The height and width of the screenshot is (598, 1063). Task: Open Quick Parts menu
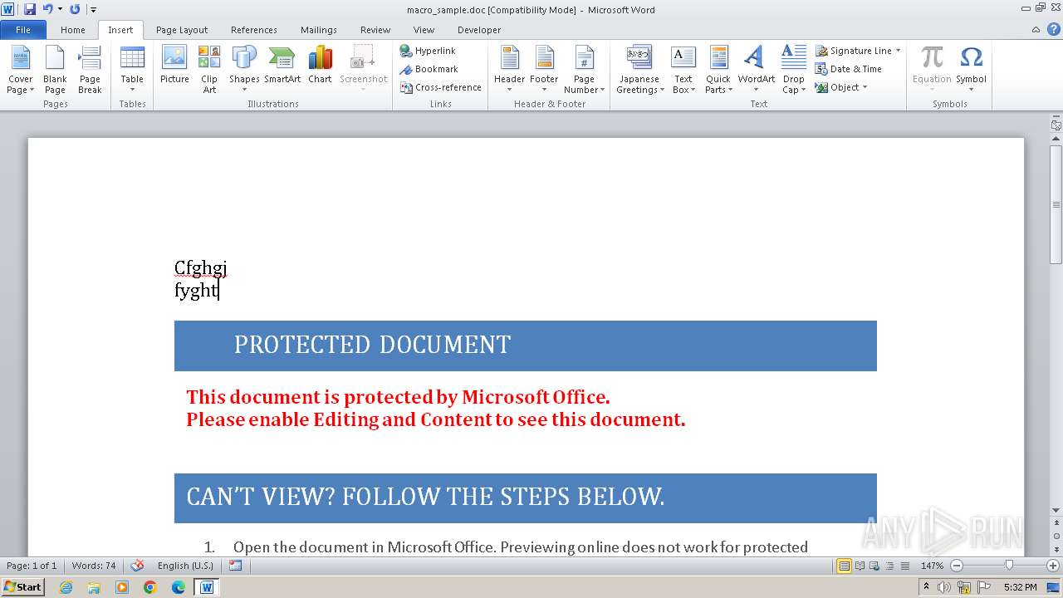718,70
